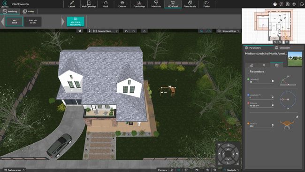Click the Cedreo logo

click(5, 4)
